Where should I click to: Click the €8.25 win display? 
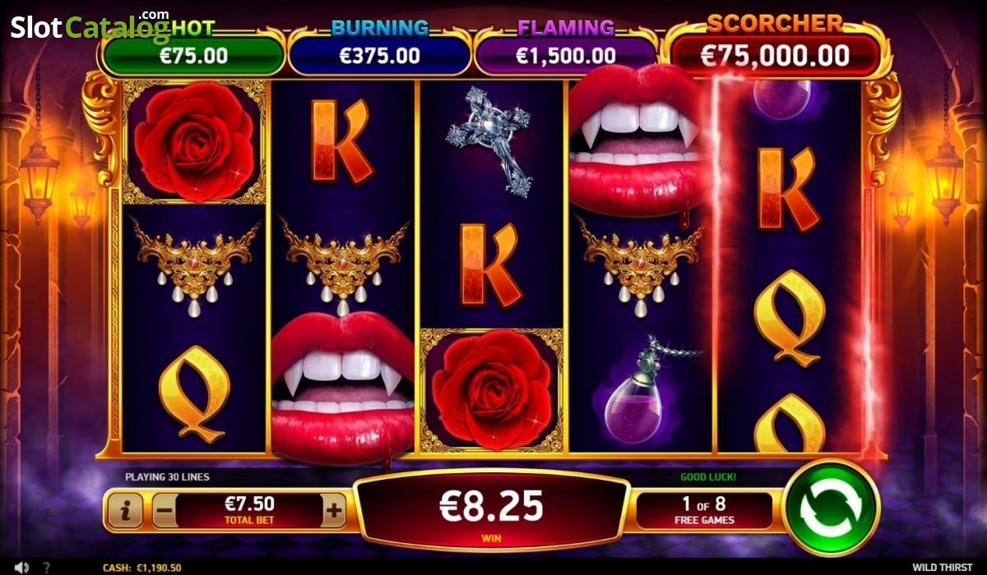point(491,509)
